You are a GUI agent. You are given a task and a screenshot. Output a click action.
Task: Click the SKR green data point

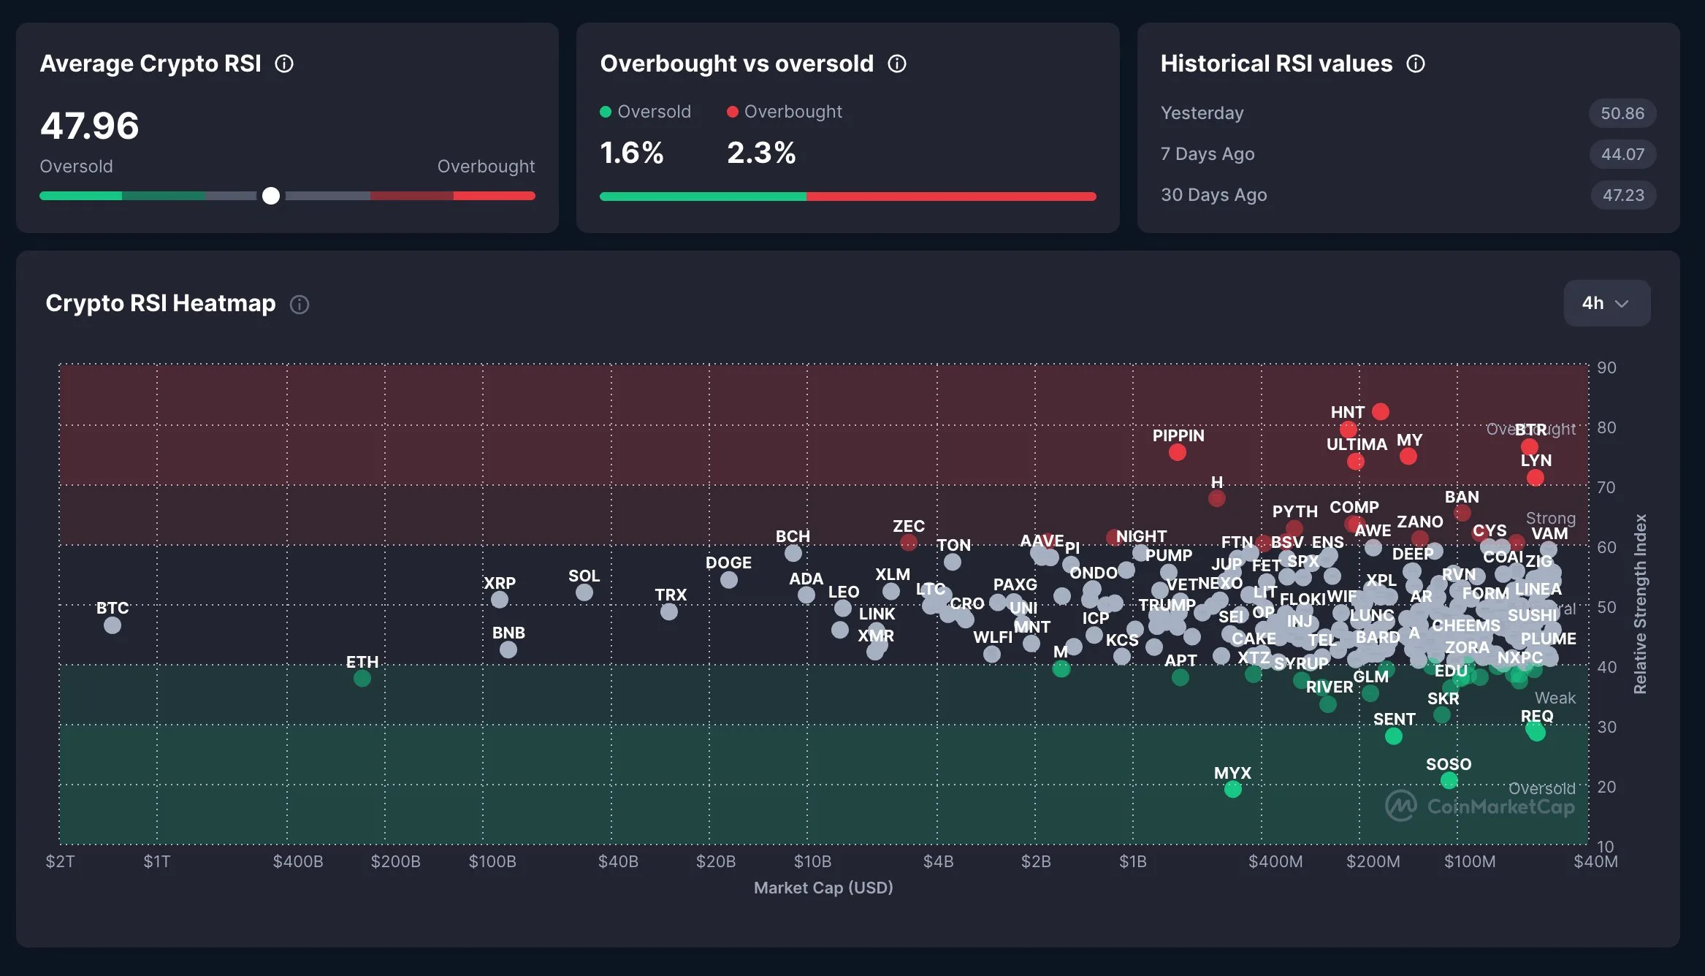click(x=1442, y=715)
